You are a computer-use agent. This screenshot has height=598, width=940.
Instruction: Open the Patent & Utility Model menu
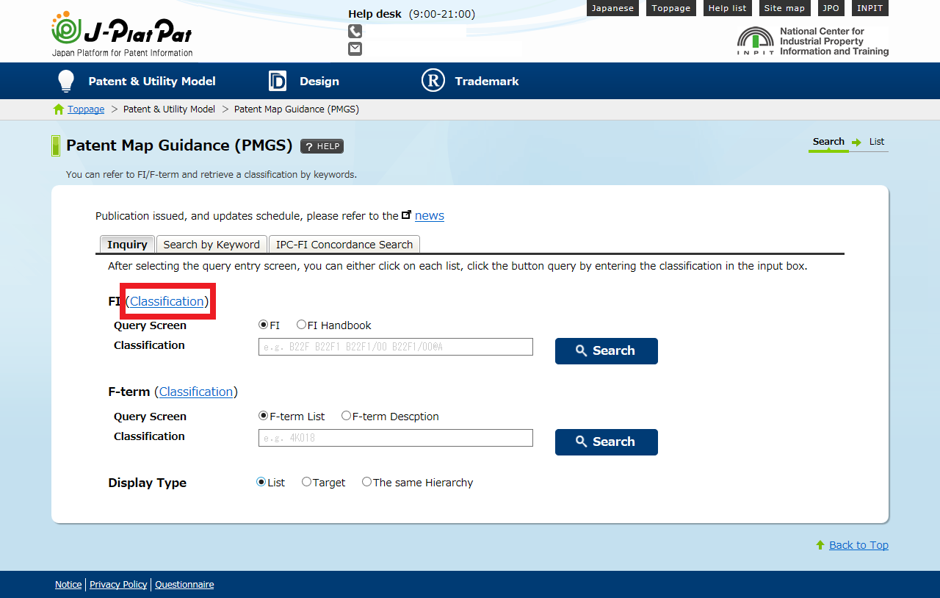(137, 81)
